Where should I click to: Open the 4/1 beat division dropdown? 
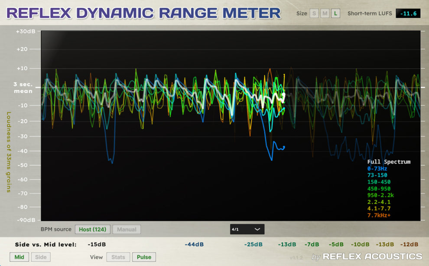pos(247,229)
